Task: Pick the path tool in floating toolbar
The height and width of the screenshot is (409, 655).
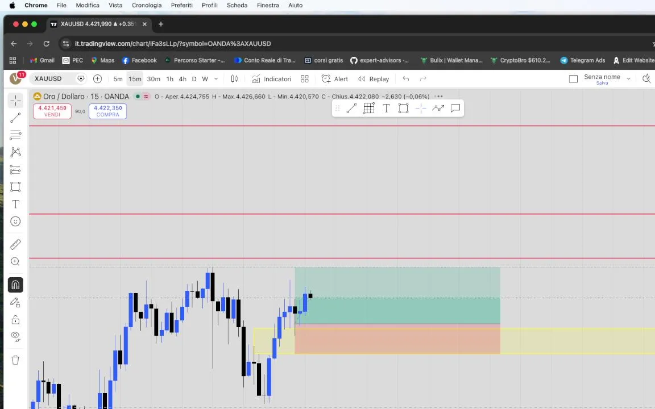Action: pos(438,108)
